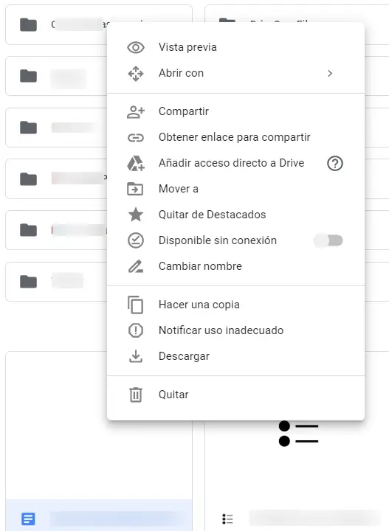Click the offline checkmark circle icon
Viewport: 389px width, 531px height.
tap(136, 240)
